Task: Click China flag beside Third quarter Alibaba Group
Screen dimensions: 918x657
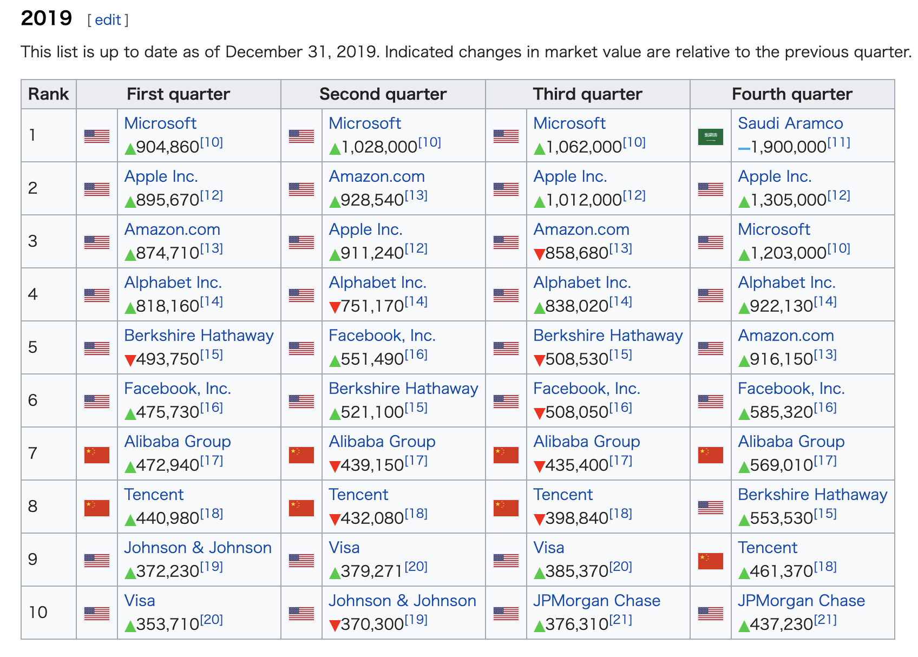Action: click(x=506, y=455)
